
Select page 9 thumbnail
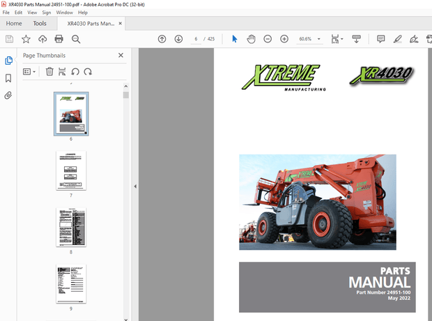[x=71, y=284]
